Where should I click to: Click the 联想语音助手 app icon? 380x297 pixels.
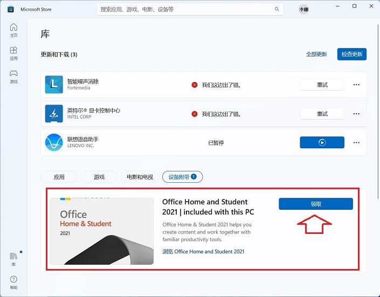click(54, 142)
